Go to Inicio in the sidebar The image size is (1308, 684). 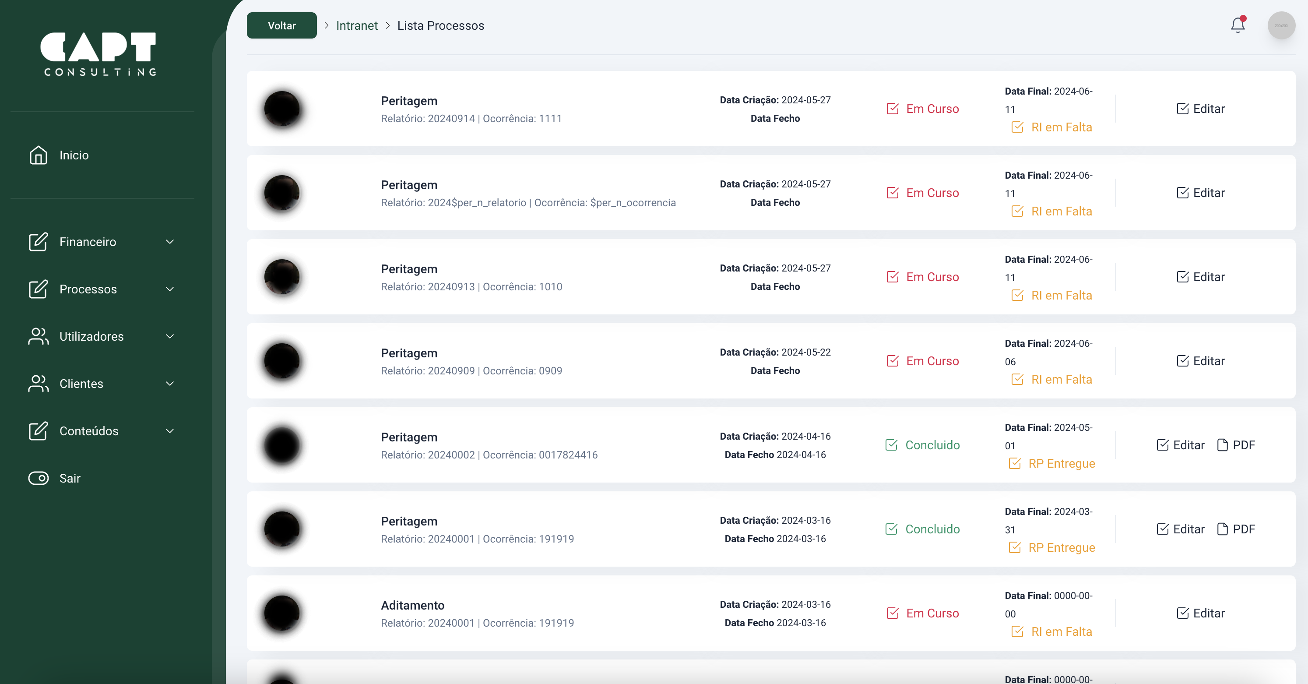[74, 155]
